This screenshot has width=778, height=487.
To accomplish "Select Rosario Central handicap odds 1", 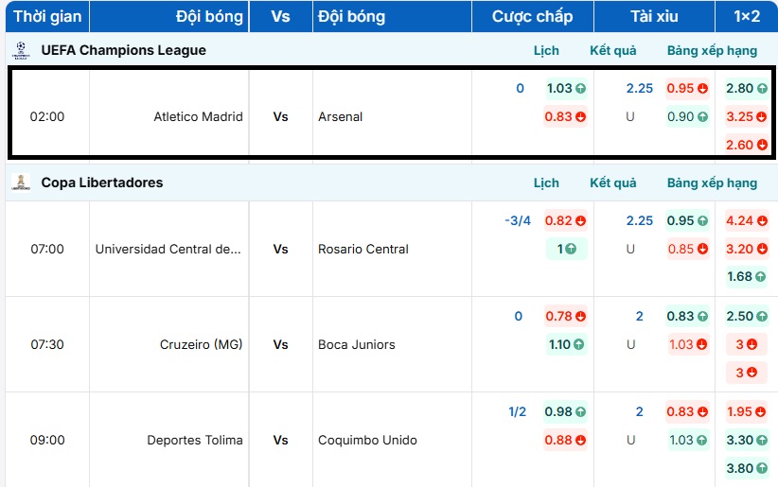I will [566, 249].
